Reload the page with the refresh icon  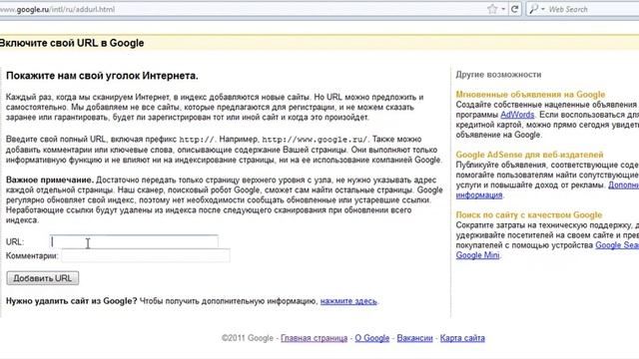pyautogui.click(x=515, y=9)
